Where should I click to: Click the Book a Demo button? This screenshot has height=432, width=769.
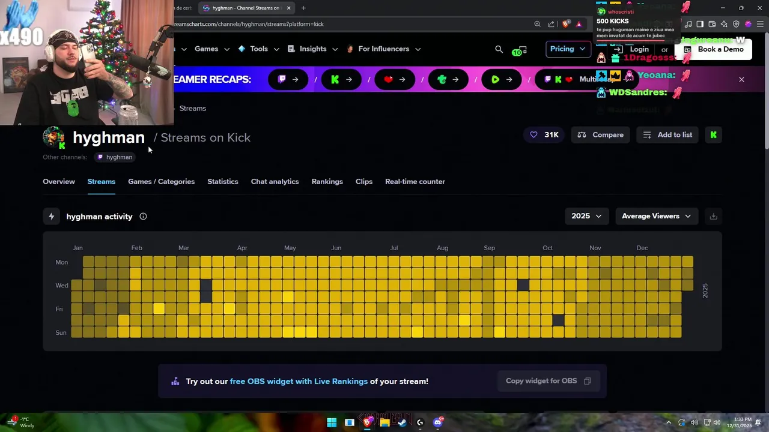point(714,49)
